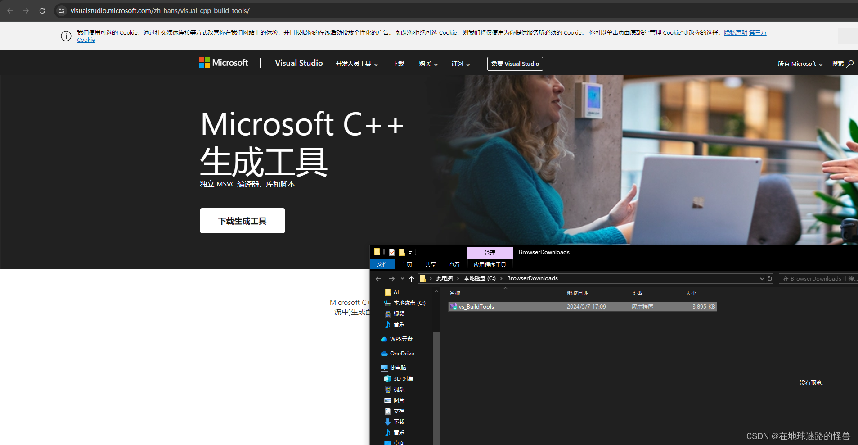Click Explorer title bar folder icon
The image size is (858, 445).
click(377, 252)
